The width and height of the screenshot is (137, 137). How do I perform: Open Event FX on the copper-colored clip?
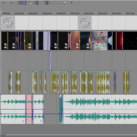(x=77, y=47)
